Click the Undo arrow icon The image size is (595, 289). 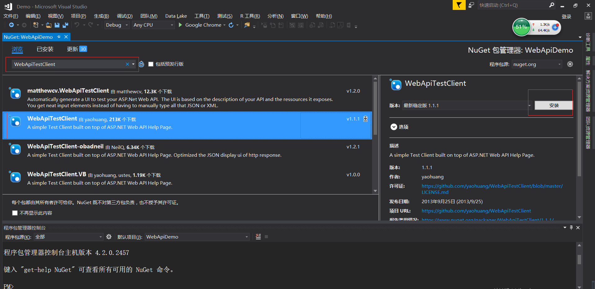[77, 25]
